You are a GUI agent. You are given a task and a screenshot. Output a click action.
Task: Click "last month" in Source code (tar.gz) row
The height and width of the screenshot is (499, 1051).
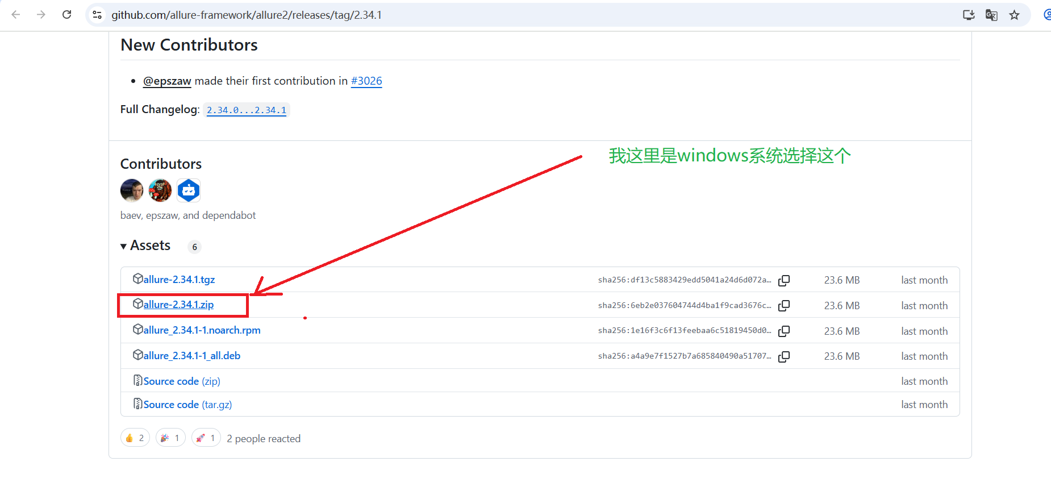(924, 405)
